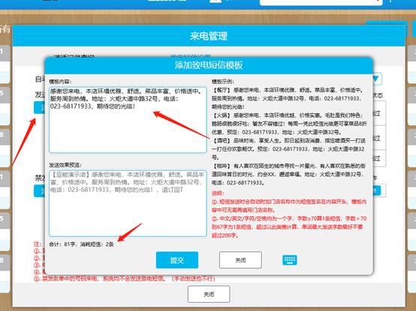Close the 来电管理 window via bottom 关闭
The image size is (416, 311).
[x=209, y=294]
